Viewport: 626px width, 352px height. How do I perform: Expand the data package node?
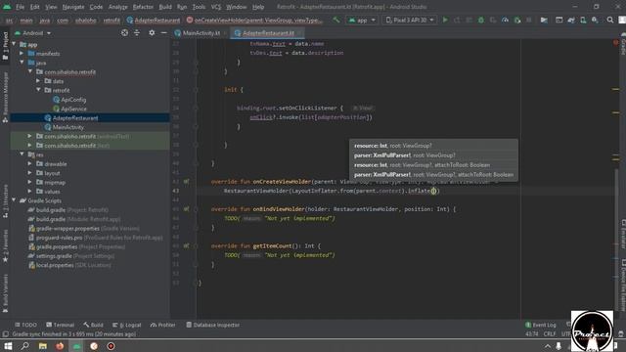pyautogui.click(x=38, y=81)
